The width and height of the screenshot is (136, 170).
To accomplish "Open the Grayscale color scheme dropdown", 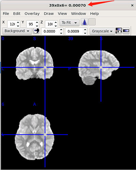I will pyautogui.click(x=102, y=31).
